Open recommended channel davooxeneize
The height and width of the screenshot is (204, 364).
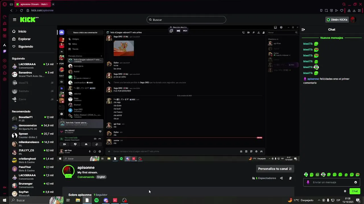tap(33, 127)
